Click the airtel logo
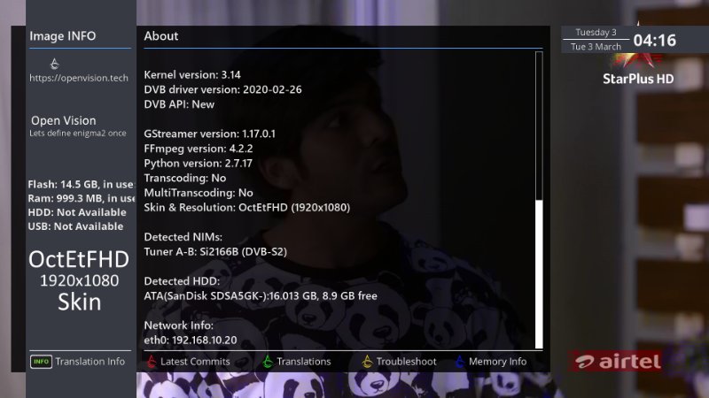The width and height of the screenshot is (709, 398). point(617,361)
